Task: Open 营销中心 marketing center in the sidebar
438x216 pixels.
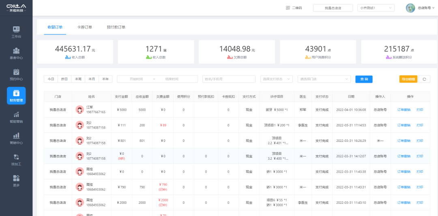Action: click(16, 138)
